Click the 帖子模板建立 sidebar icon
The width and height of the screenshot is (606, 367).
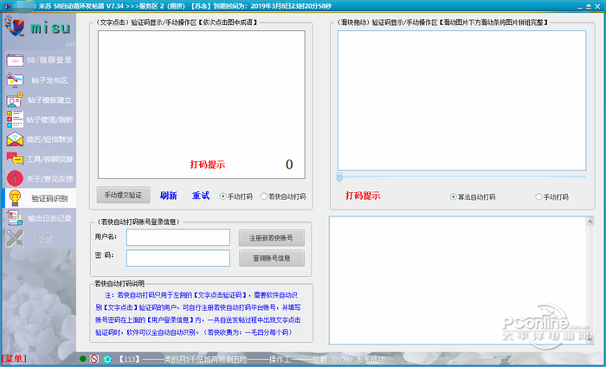(x=15, y=100)
